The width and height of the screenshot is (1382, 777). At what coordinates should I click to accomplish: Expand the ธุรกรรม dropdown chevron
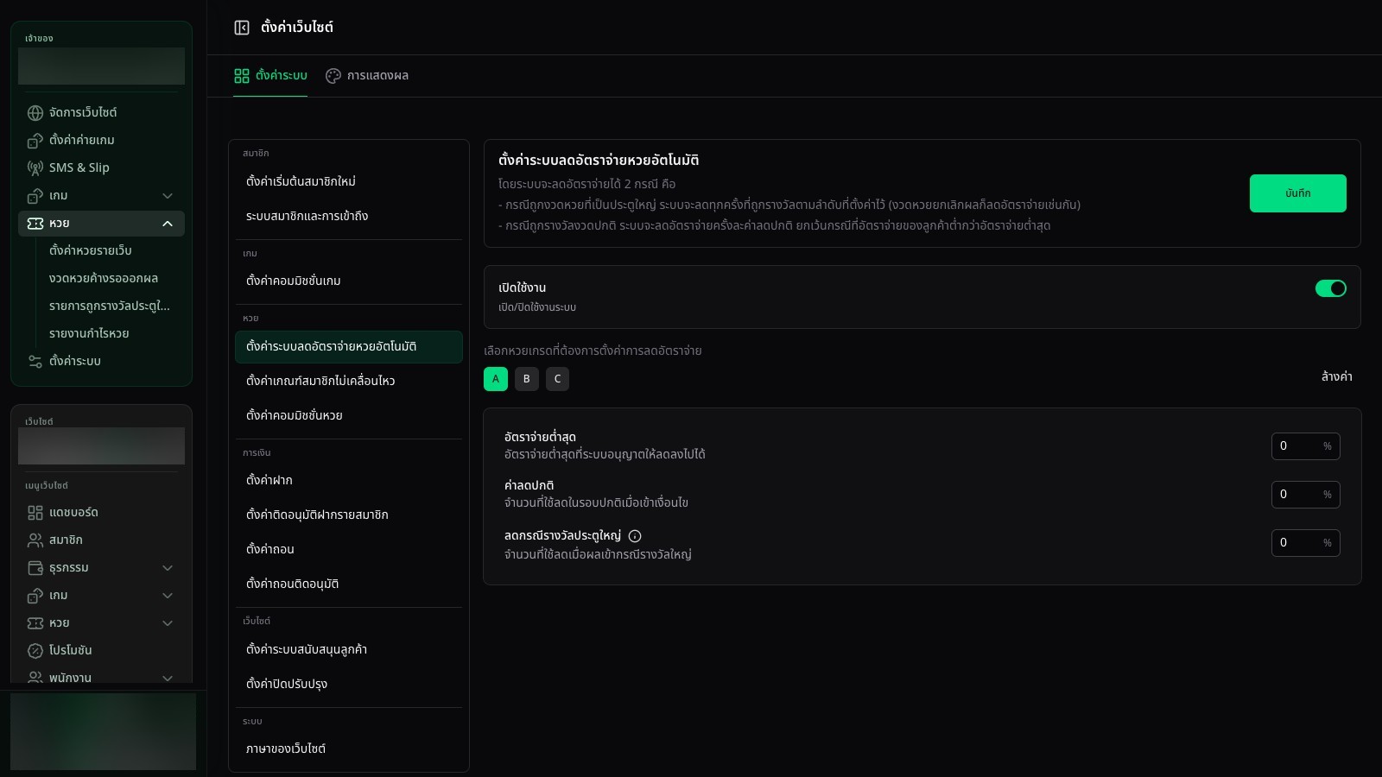pos(168,568)
